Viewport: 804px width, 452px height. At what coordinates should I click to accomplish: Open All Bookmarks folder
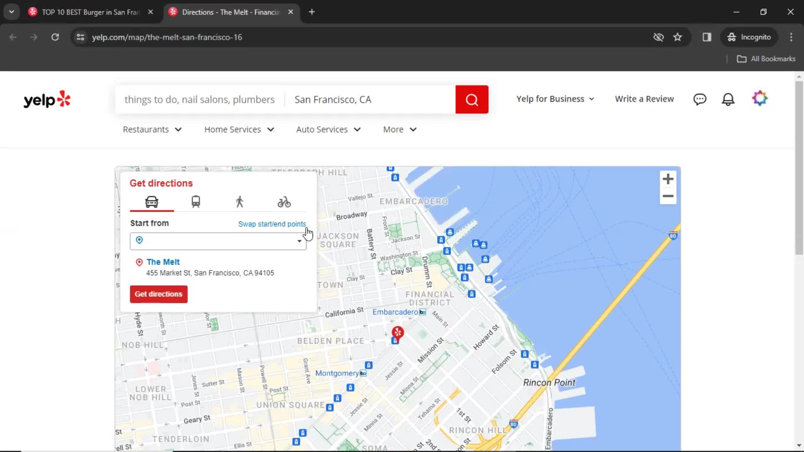pyautogui.click(x=766, y=59)
